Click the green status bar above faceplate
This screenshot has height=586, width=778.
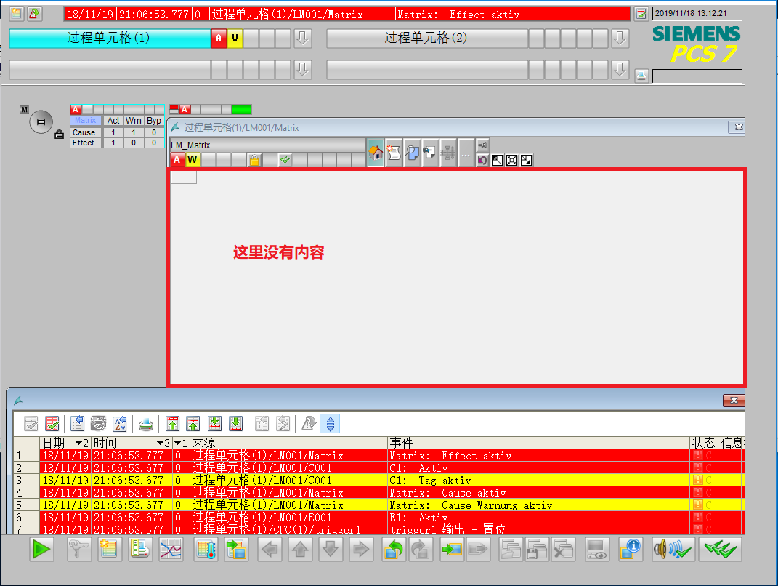pos(242,109)
